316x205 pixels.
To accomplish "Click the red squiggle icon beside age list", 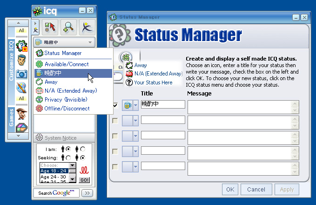I will pos(84,170).
